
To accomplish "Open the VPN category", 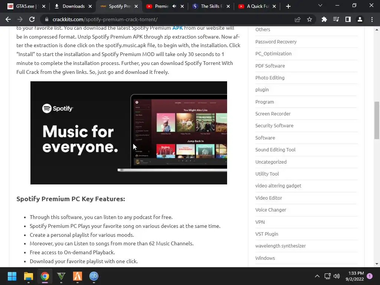I will 260,222.
